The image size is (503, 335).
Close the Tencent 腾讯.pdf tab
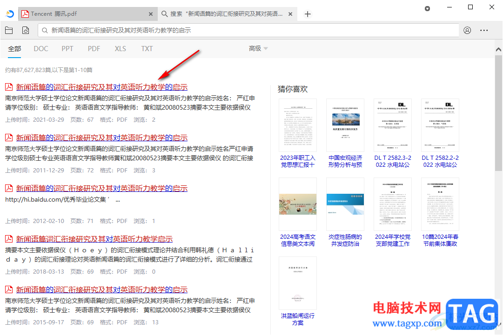coord(151,14)
